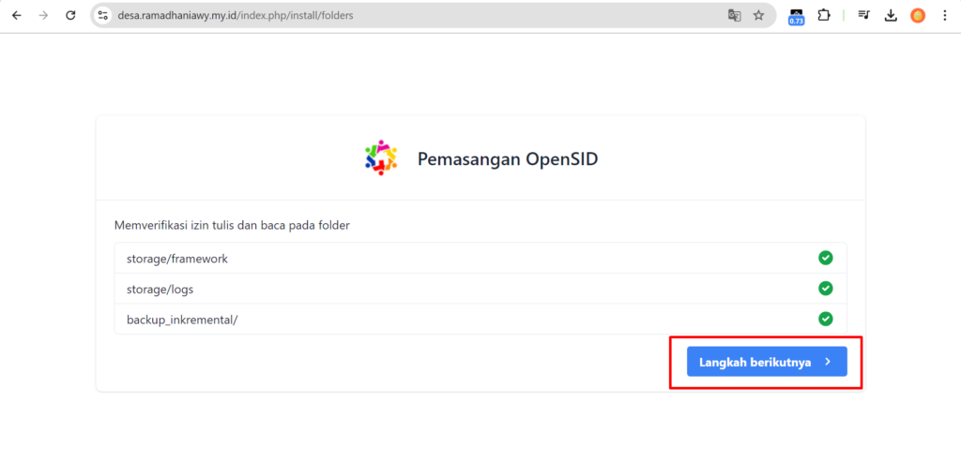Click the Pemasangan OpenSID heading
This screenshot has width=961, height=463.
pyautogui.click(x=508, y=159)
